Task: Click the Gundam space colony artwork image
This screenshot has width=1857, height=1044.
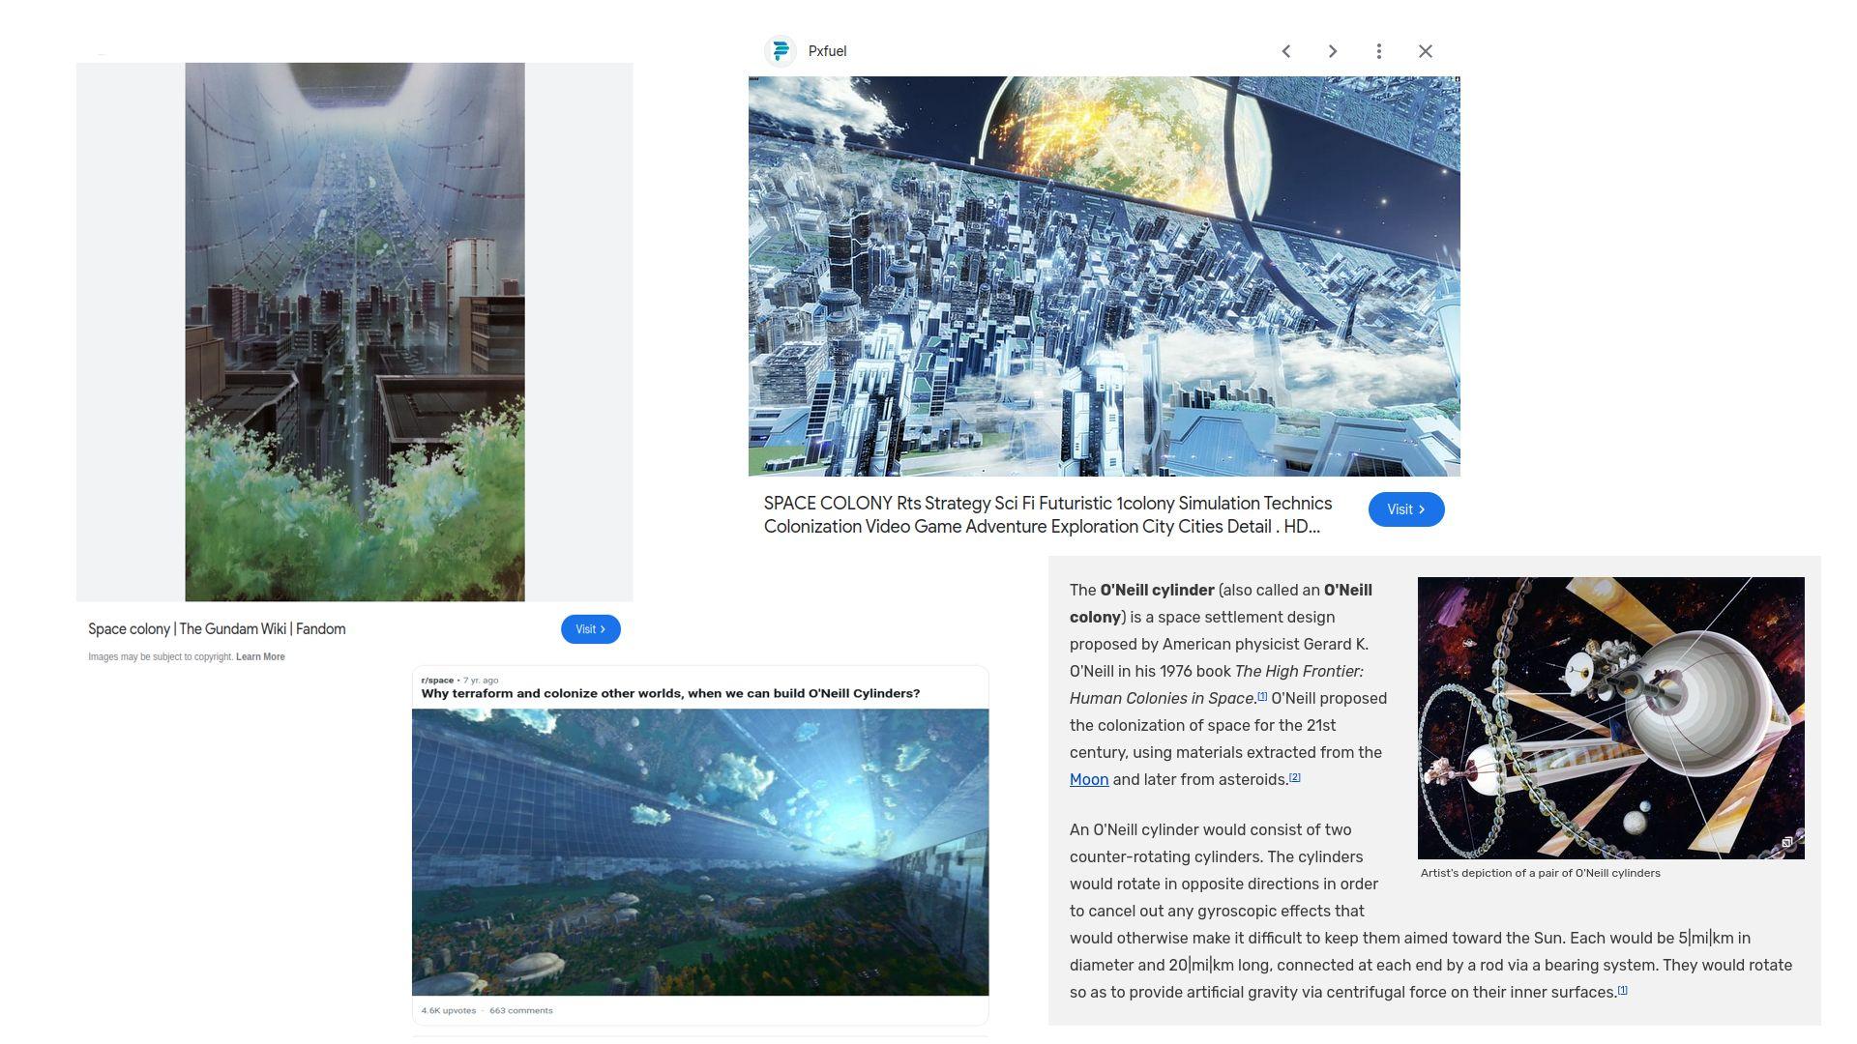Action: (x=355, y=332)
